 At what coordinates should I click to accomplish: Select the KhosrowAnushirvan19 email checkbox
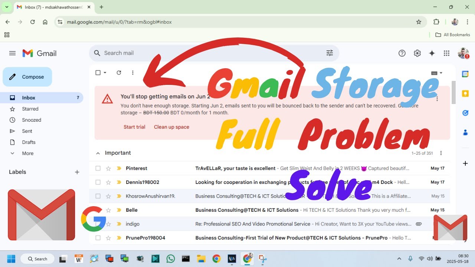point(98,196)
